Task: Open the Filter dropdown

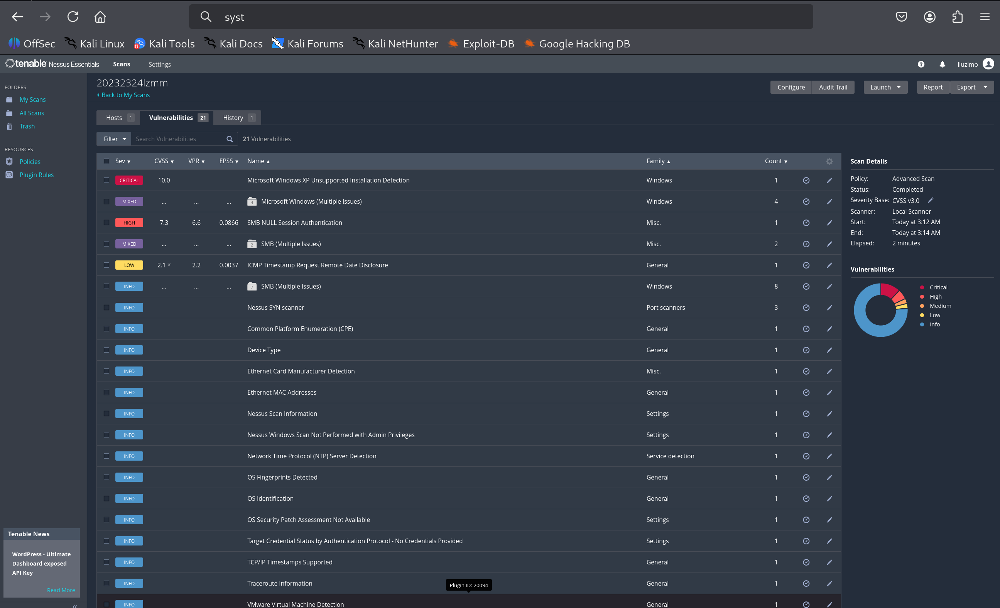Action: point(114,139)
